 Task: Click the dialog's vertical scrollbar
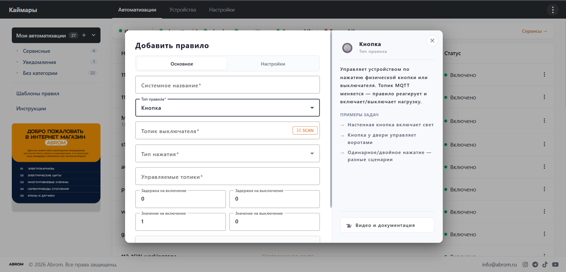click(x=331, y=120)
